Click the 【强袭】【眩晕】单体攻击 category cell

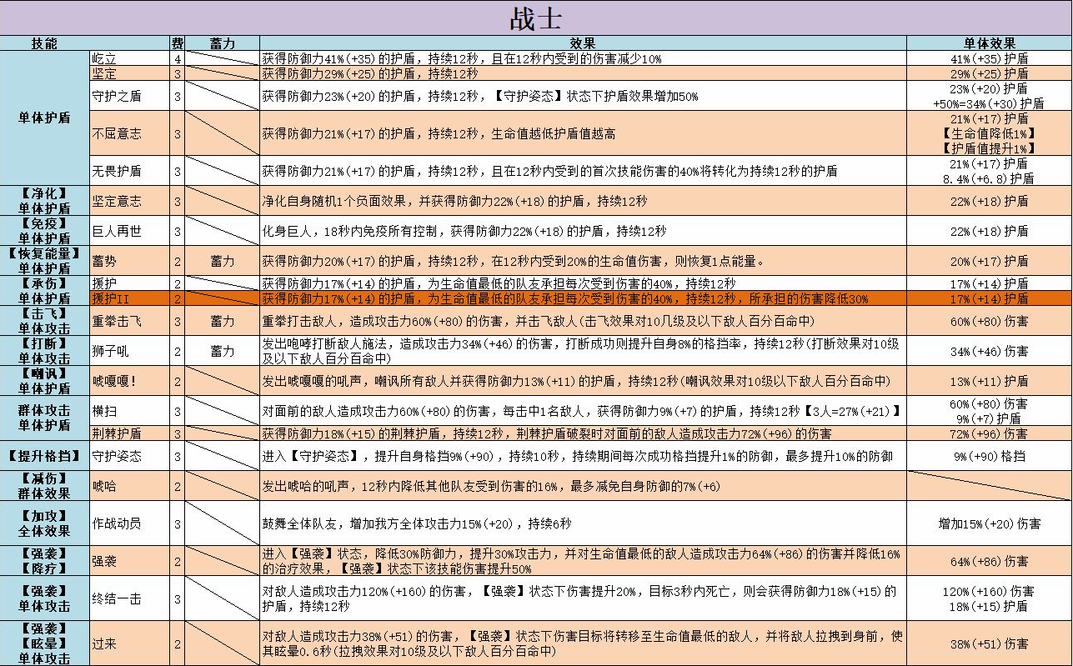pos(44,643)
